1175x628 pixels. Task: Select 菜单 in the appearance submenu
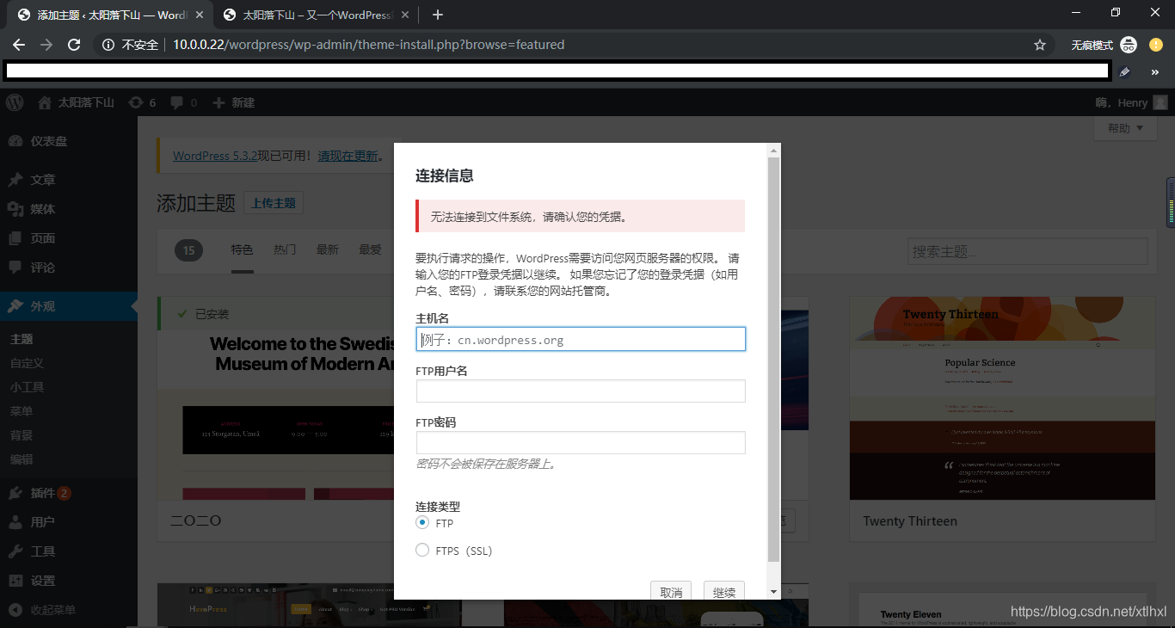[22, 411]
